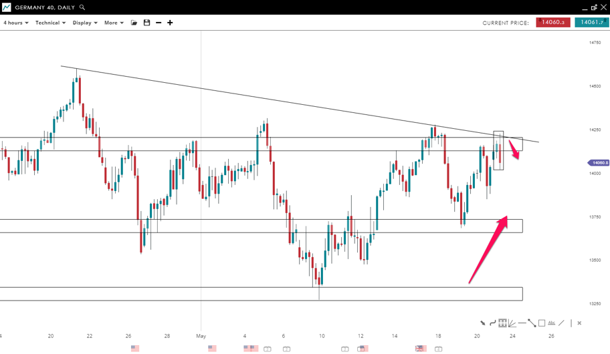Select the horizontal line tool
The width and height of the screenshot is (610, 354).
pos(522,323)
